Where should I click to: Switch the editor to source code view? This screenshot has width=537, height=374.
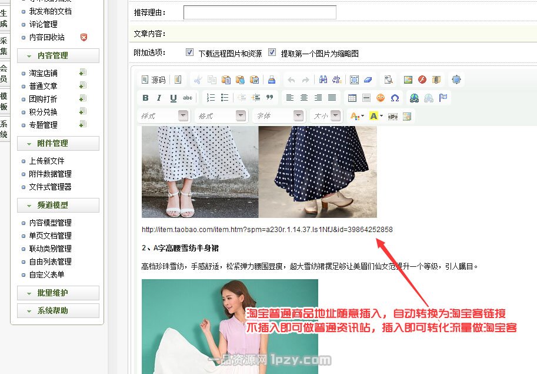click(x=154, y=80)
